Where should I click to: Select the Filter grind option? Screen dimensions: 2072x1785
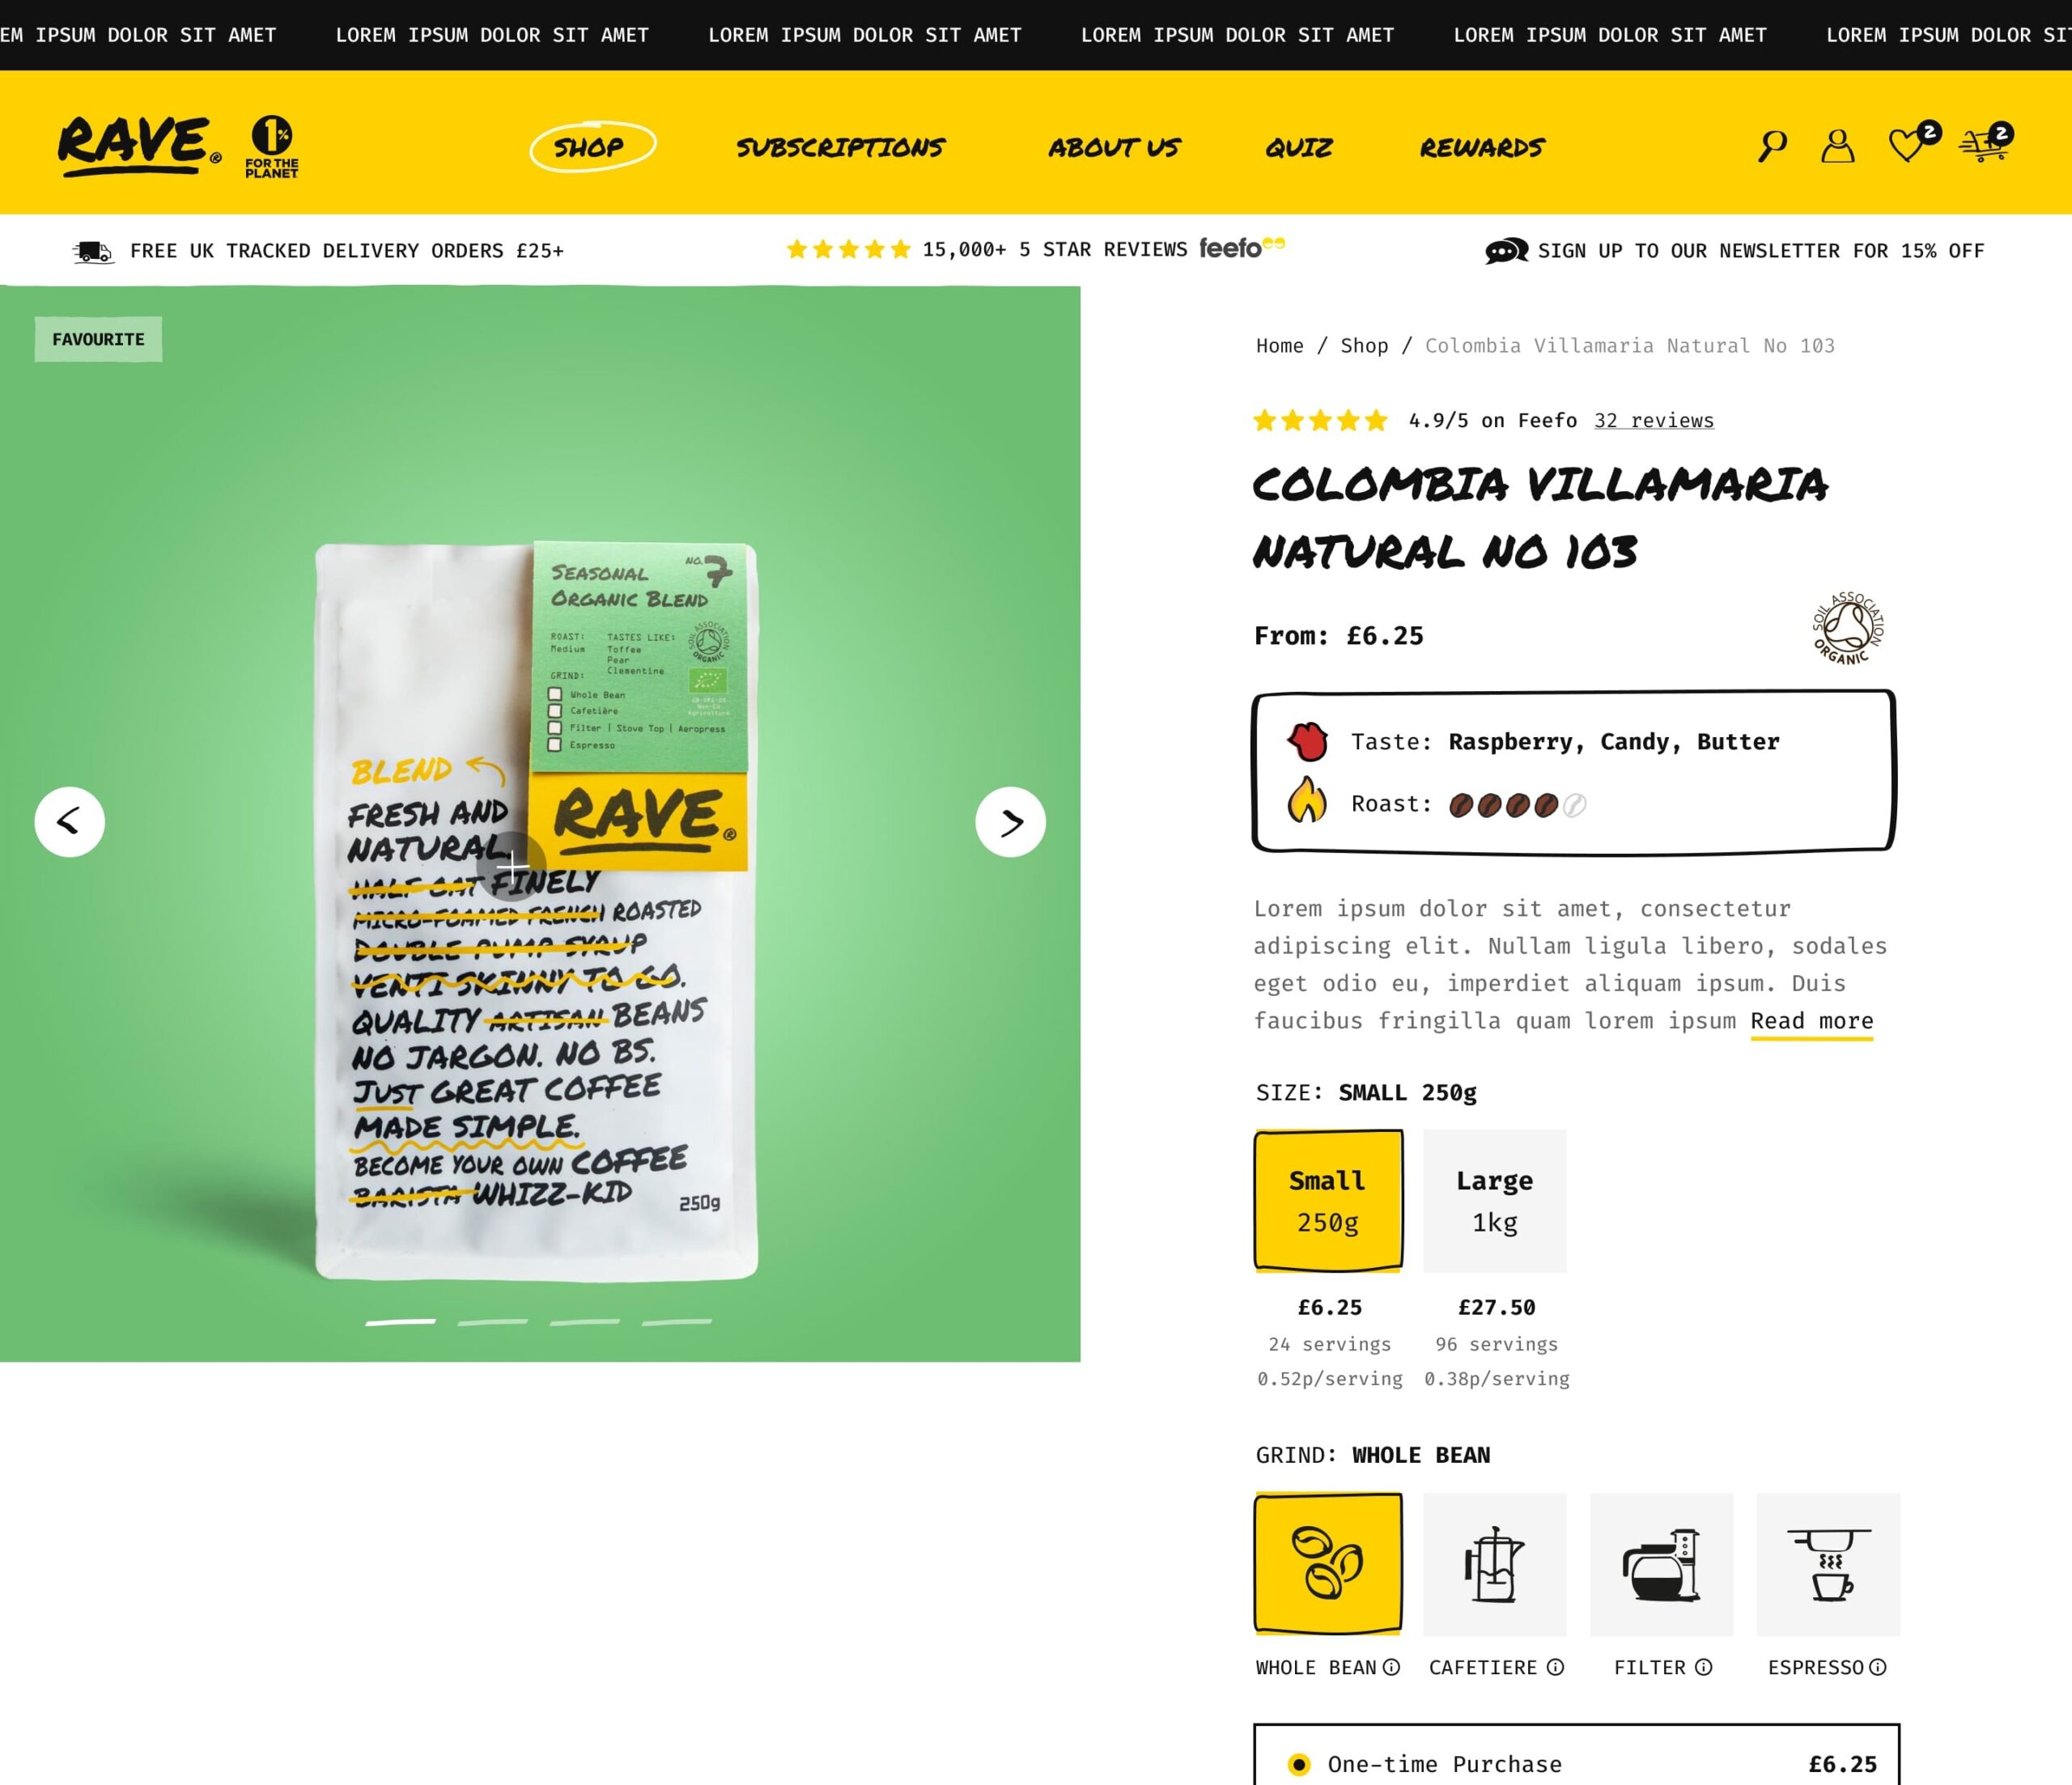click(x=1662, y=1565)
